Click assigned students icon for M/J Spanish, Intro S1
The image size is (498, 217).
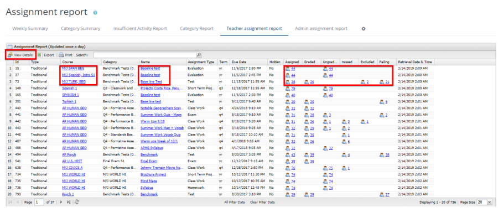pos(288,75)
